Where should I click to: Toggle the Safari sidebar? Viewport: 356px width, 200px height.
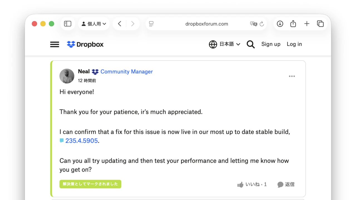click(68, 24)
